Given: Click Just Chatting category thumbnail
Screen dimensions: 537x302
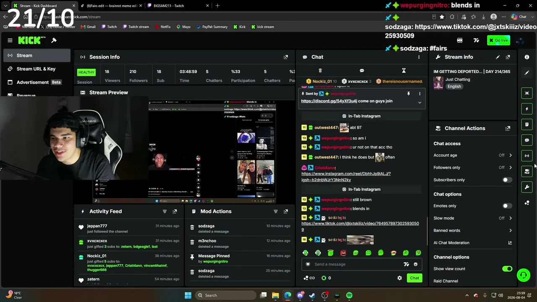Looking at the screenshot, I should (x=438, y=83).
